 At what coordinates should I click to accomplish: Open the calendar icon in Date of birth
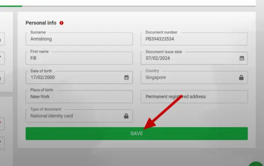pos(126,77)
